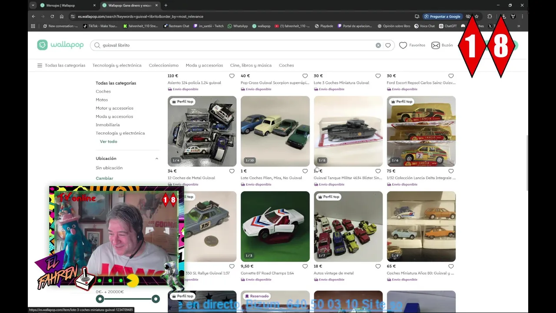Click Cambiar to change location
This screenshot has width=556, height=313.
click(x=104, y=178)
